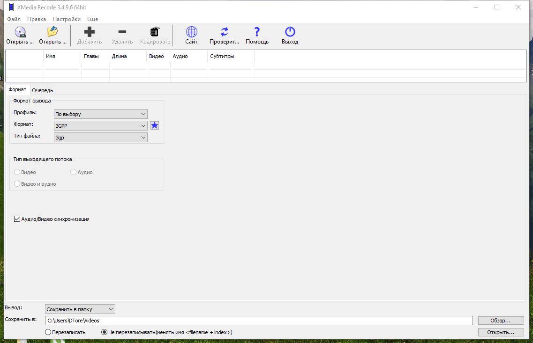Close the XMedia Recode window
The height and width of the screenshot is (343, 533).
tap(518, 7)
